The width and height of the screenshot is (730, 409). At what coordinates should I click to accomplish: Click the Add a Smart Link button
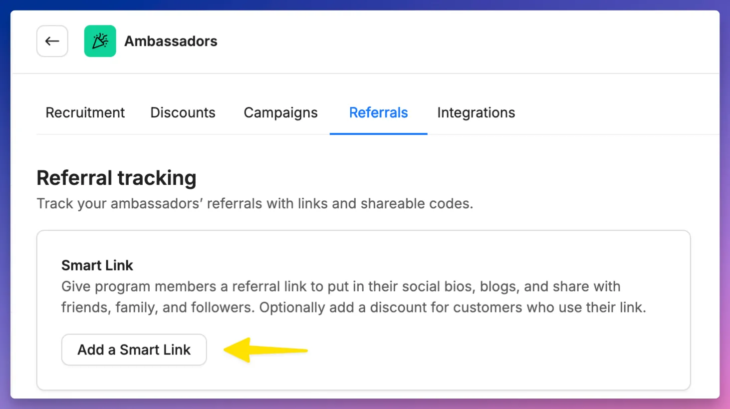[134, 350]
